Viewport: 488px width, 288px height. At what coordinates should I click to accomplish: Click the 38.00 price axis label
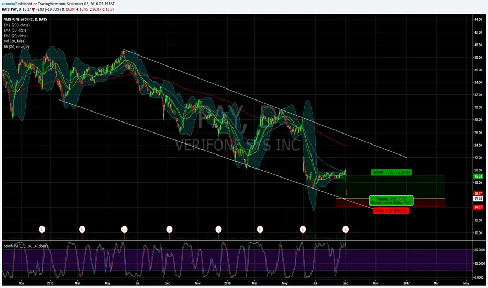click(478, 57)
